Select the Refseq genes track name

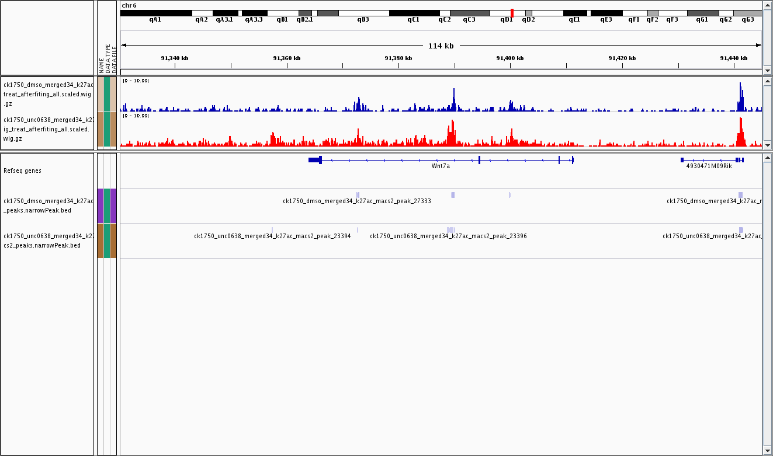click(x=22, y=171)
